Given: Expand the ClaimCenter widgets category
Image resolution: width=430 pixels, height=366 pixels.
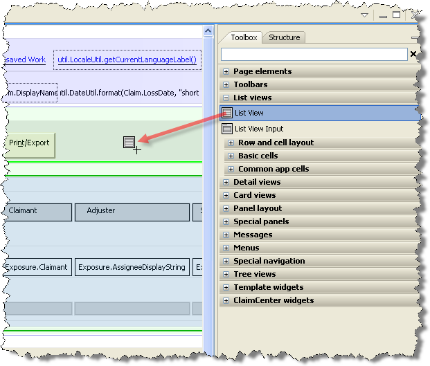Looking at the screenshot, I should click(226, 300).
